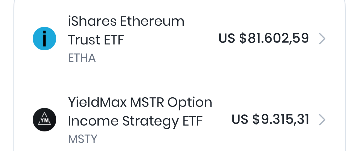
Task: Select the ETHA ticker symbol
Action: tap(82, 58)
